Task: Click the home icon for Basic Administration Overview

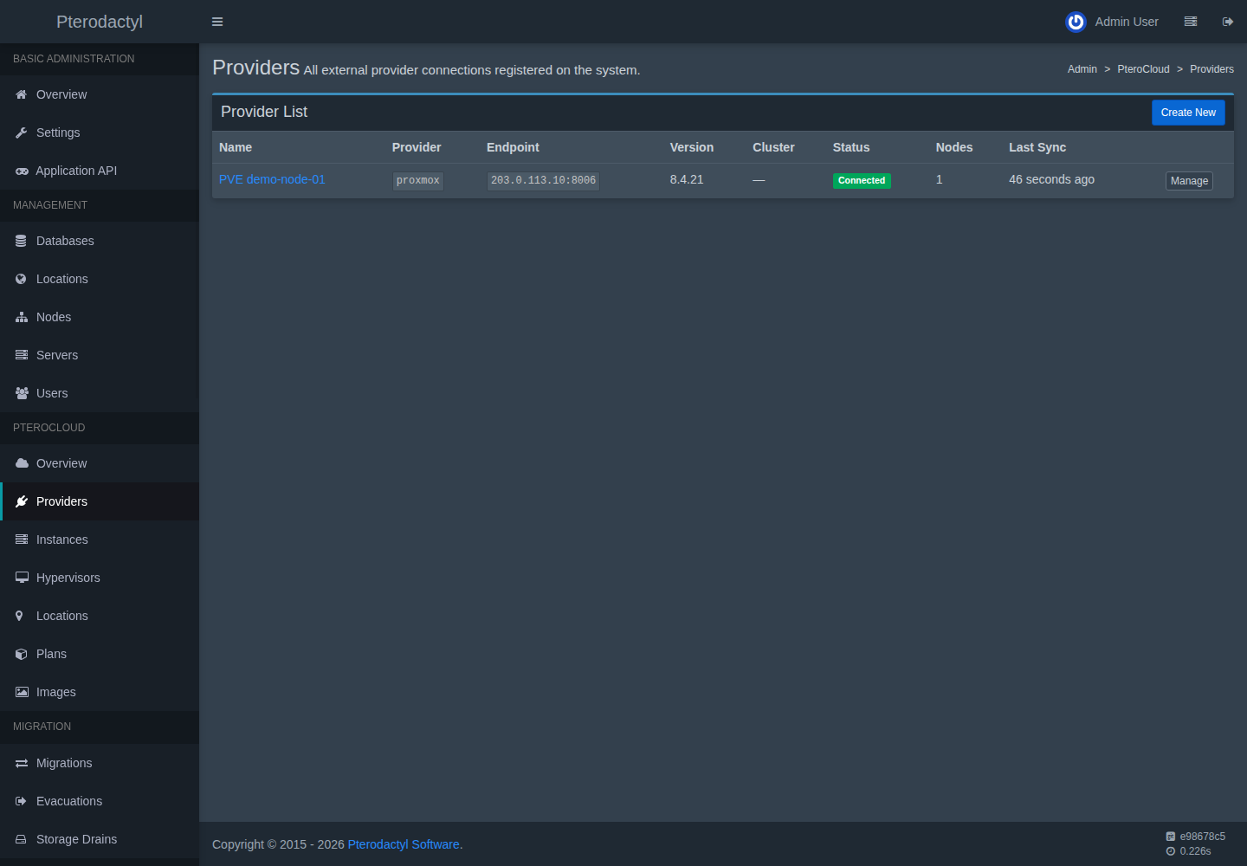Action: pos(22,94)
